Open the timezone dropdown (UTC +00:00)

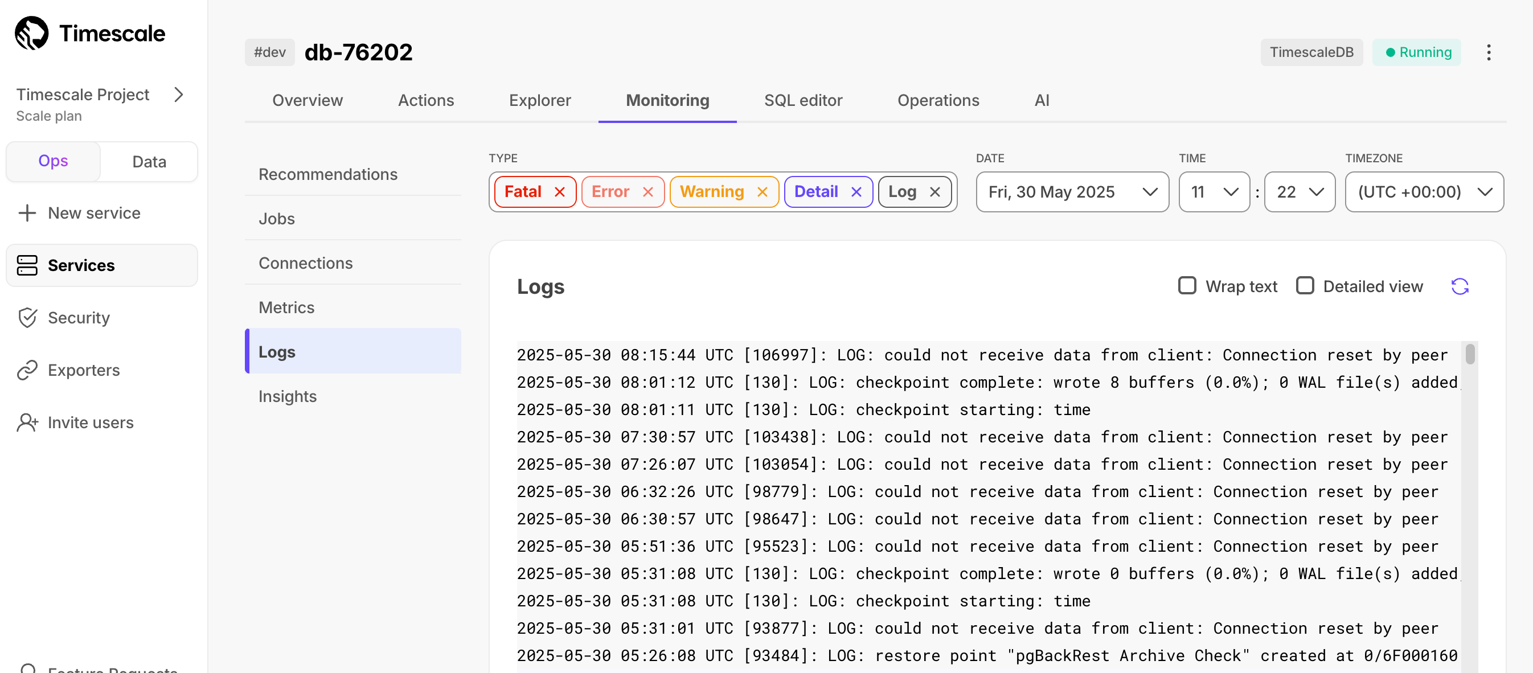pyautogui.click(x=1424, y=192)
